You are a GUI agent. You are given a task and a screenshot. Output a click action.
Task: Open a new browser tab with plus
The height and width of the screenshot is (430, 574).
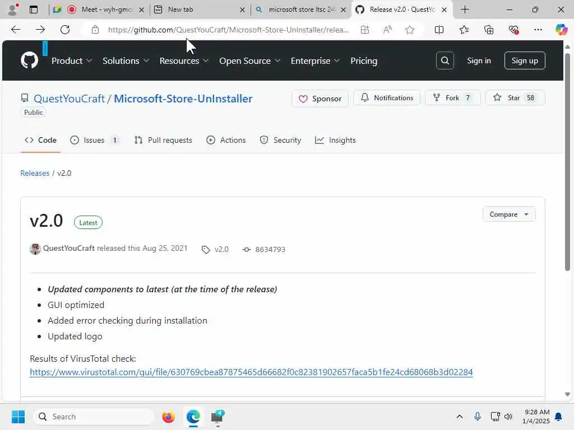click(465, 10)
